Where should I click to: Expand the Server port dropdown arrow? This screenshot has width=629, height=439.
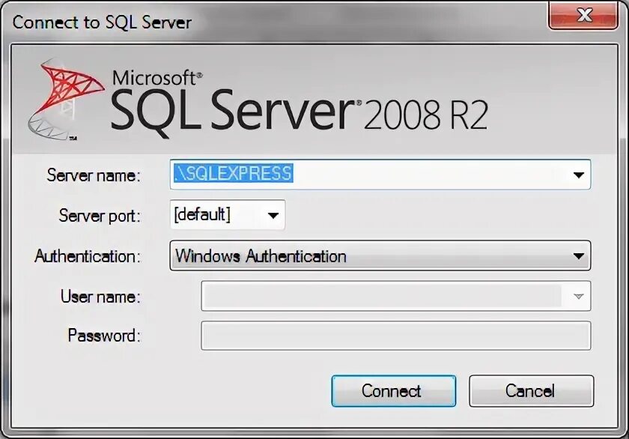(273, 216)
